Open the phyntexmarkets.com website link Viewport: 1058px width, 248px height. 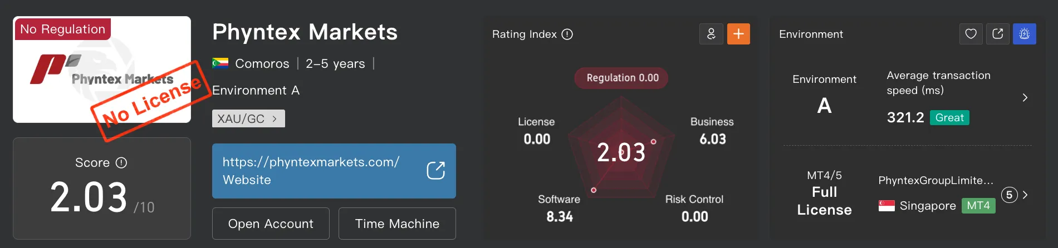click(334, 171)
